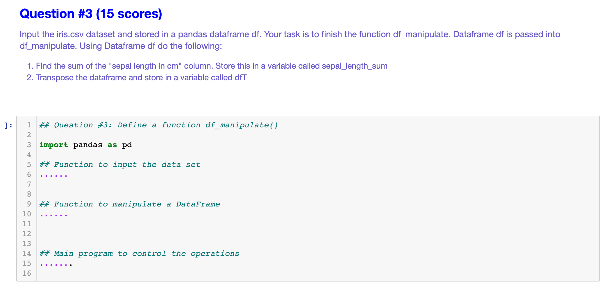Viewport: 604px width, 285px height.
Task: Click the sepal_length_sum text in step 1
Action: pyautogui.click(x=354, y=66)
